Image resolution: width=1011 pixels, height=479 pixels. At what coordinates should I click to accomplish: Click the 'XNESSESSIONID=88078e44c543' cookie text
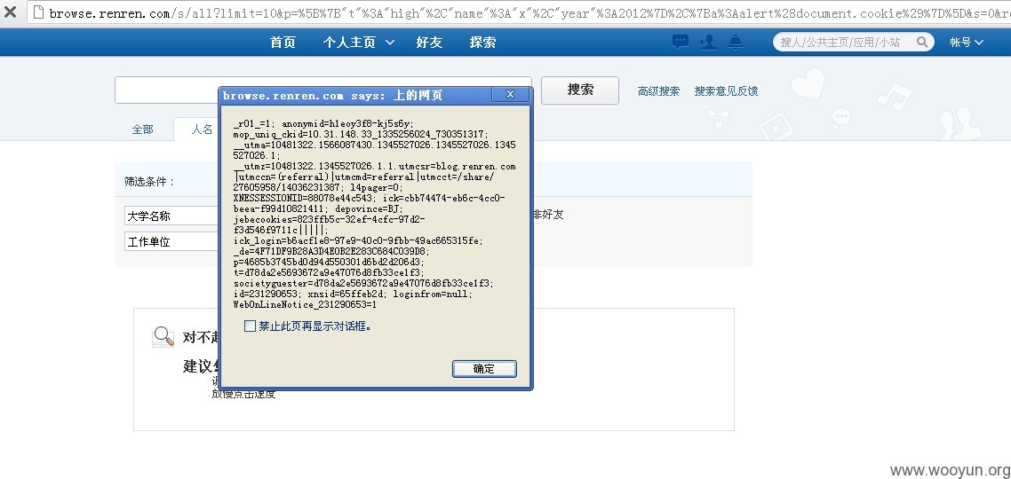tap(302, 198)
